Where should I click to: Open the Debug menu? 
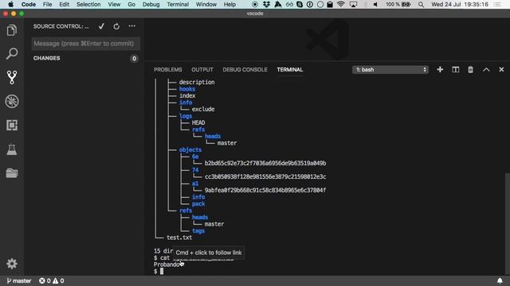[151, 4]
